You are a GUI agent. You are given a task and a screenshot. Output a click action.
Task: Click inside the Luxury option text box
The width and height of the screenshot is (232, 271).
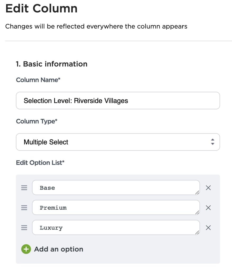point(116,227)
